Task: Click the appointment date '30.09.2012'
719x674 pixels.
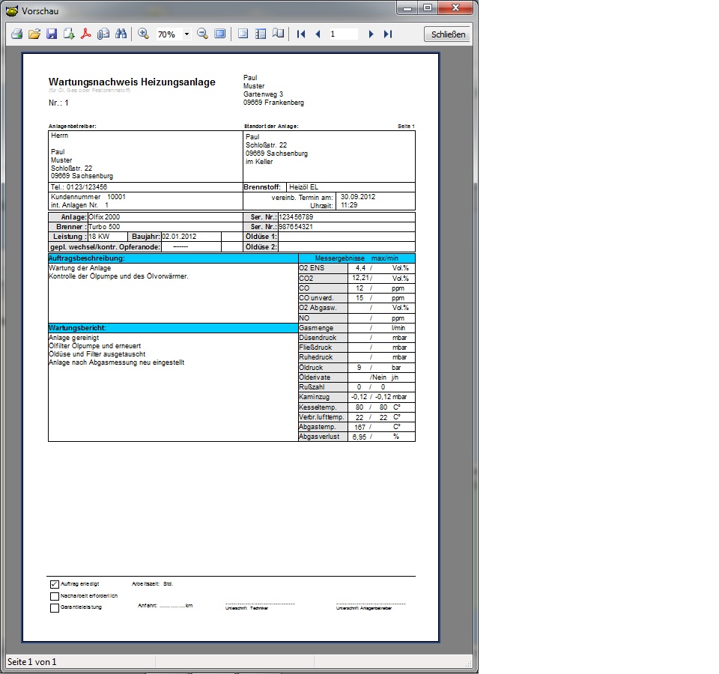Action: [x=358, y=197]
